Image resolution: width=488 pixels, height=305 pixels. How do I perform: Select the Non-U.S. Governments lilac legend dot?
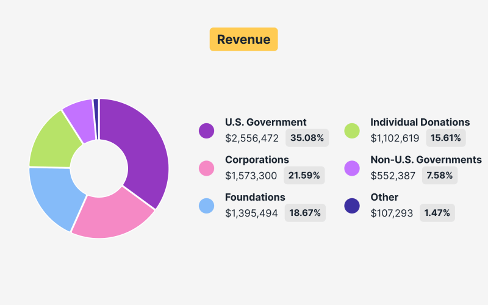pos(352,168)
